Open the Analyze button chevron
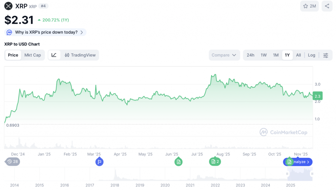 [x=308, y=162]
